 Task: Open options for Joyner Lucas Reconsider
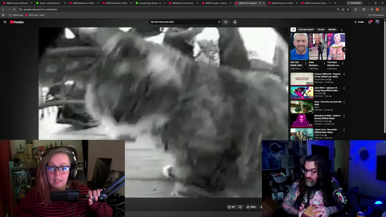[344, 130]
